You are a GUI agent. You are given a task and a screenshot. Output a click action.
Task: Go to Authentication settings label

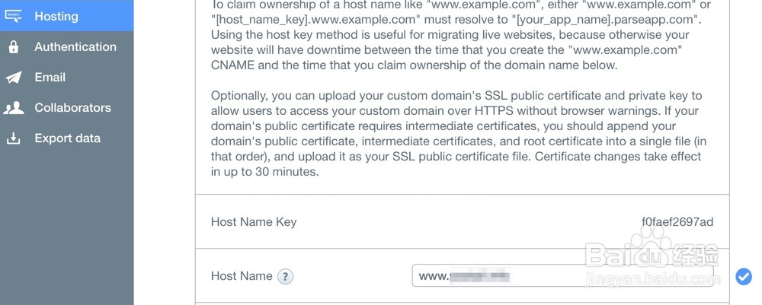[75, 47]
